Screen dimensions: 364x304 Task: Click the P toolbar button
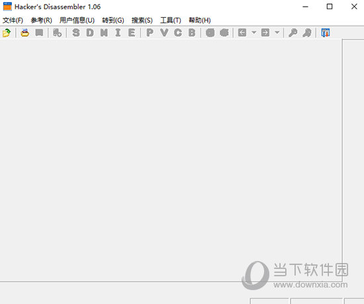pos(150,32)
